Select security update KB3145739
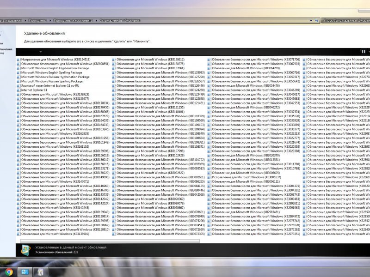 pos(63,194)
